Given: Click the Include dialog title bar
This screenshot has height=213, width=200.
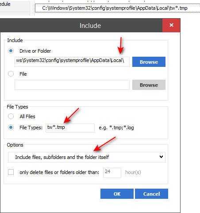Looking at the screenshot, I should tap(81, 25).
